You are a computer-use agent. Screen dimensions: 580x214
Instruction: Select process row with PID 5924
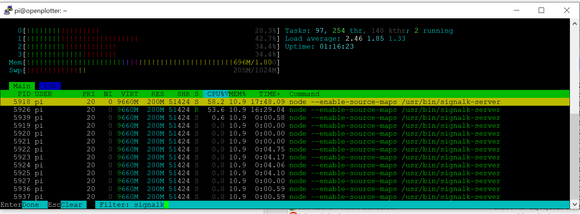[285, 165]
